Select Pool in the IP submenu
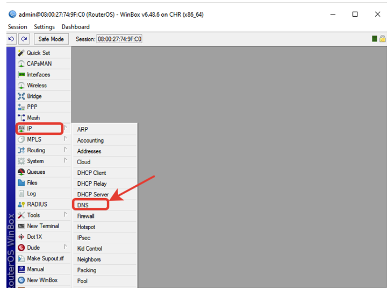 [105, 281]
